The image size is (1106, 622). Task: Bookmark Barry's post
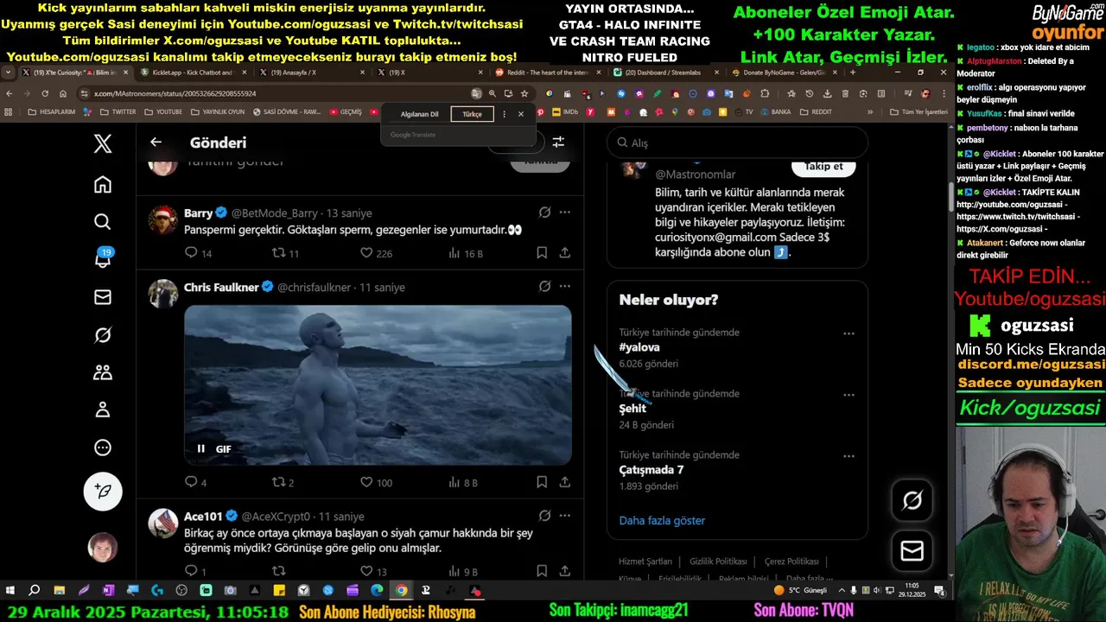pos(542,253)
